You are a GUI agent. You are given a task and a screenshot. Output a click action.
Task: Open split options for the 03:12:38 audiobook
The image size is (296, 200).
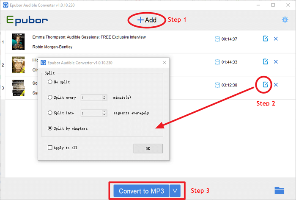pos(266,85)
